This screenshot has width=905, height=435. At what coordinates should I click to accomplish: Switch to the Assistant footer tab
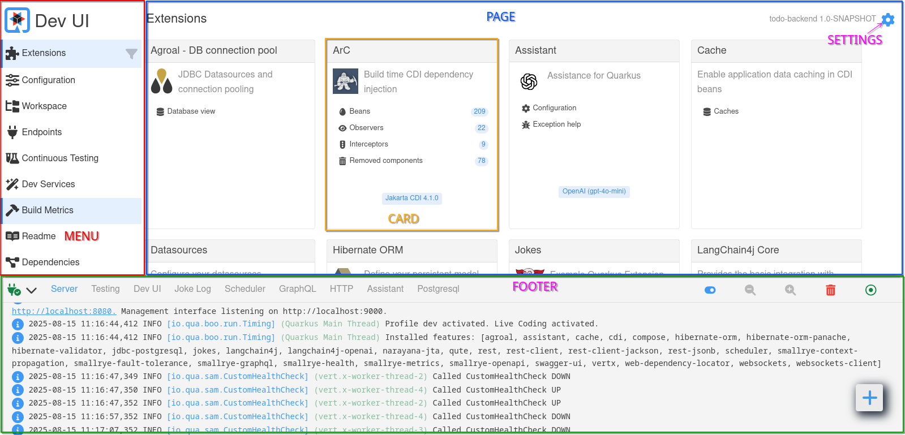click(385, 289)
